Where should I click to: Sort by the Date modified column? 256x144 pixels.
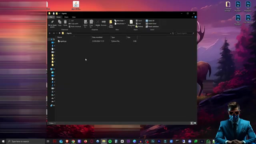[x=97, y=37]
